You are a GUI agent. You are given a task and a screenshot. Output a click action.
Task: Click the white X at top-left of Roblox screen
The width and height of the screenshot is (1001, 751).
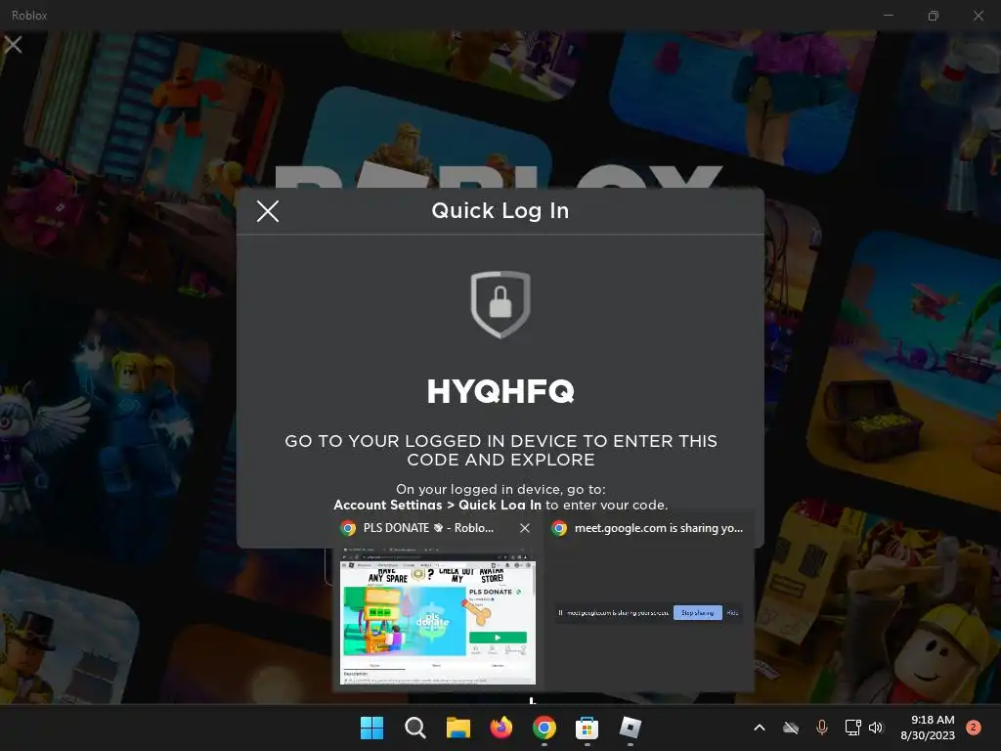(x=13, y=44)
